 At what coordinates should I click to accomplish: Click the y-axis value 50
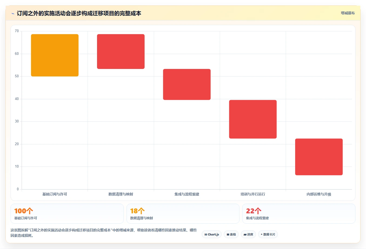click(17, 76)
